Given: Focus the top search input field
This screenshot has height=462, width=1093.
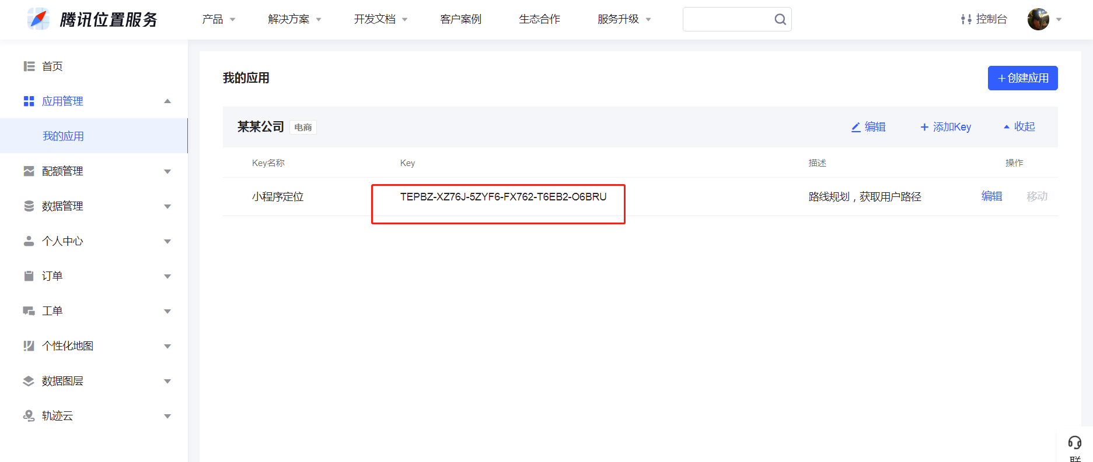Looking at the screenshot, I should (x=728, y=19).
